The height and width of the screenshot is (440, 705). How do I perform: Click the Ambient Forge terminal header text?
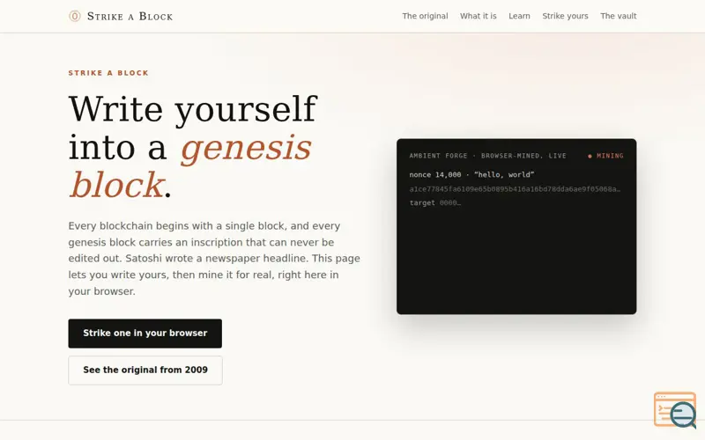(488, 156)
